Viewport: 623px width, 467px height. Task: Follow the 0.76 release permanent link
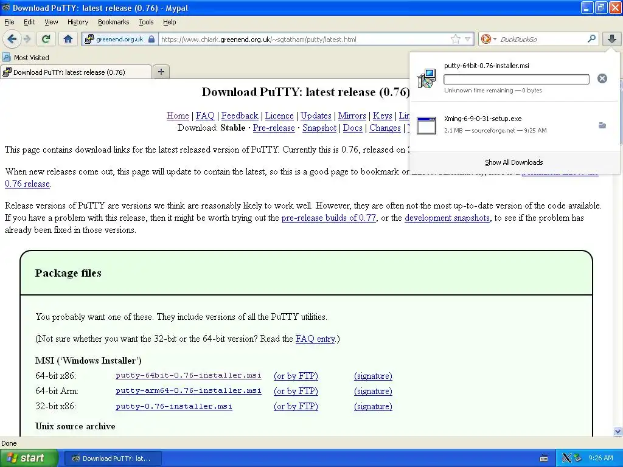27,184
